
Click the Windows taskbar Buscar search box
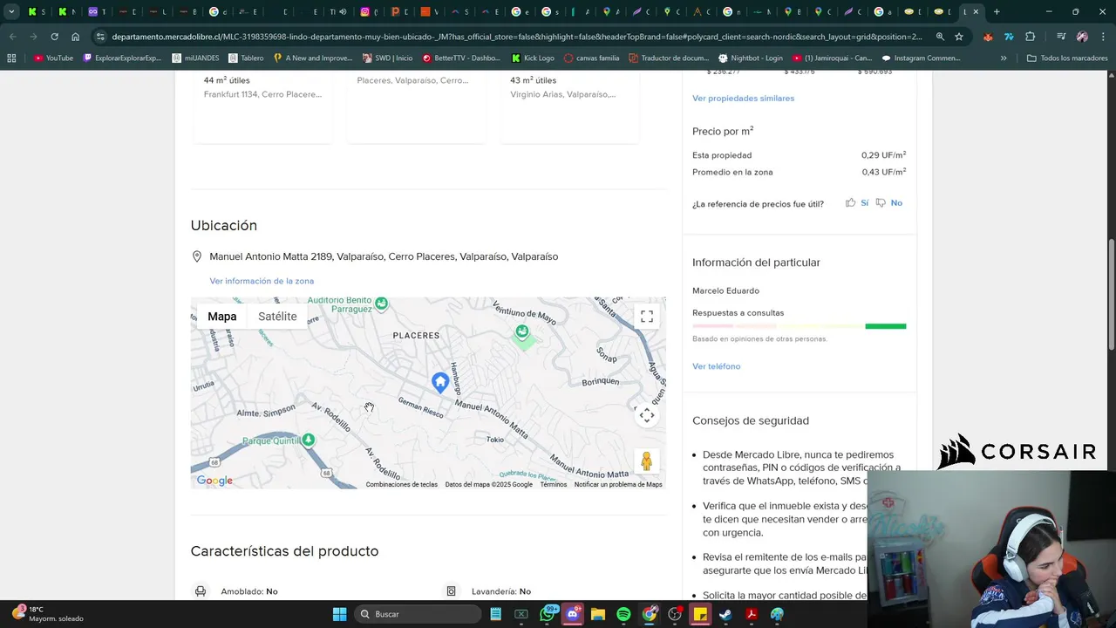point(418,614)
